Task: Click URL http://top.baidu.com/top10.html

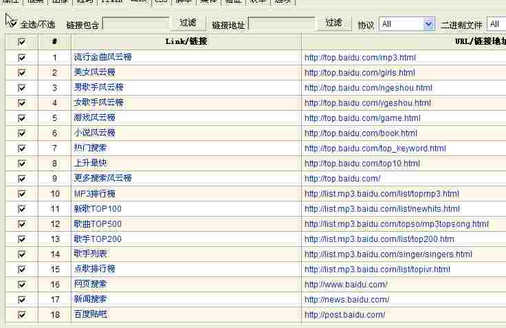Action: tap(362, 164)
